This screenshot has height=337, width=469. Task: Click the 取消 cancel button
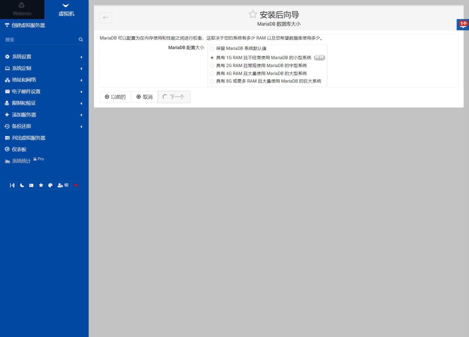[x=145, y=97]
